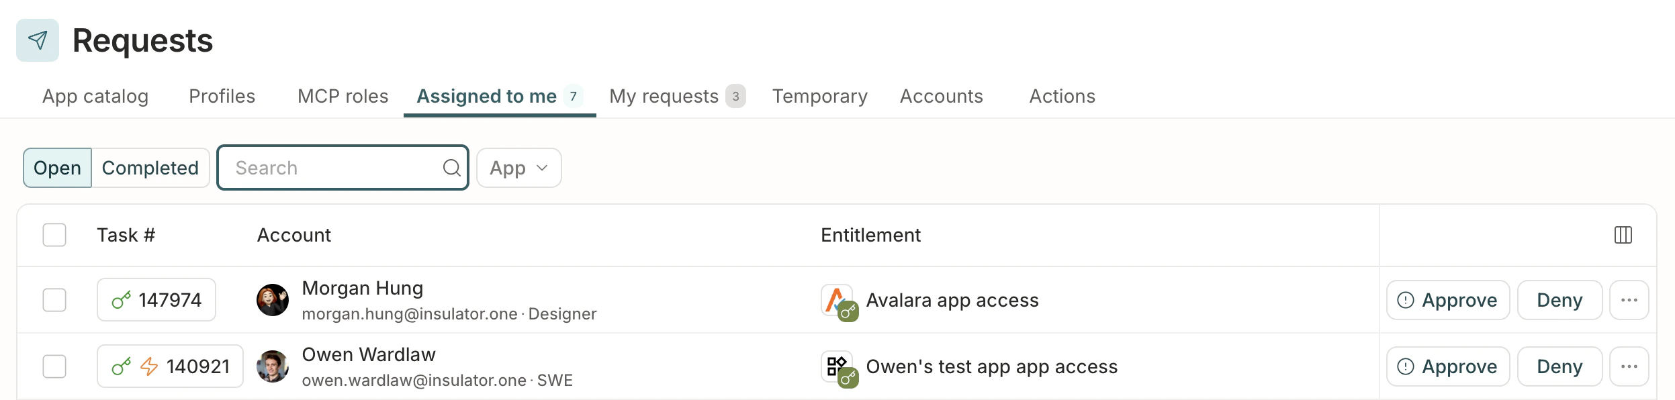
Task: Open the column settings icon in table header
Action: (x=1623, y=235)
